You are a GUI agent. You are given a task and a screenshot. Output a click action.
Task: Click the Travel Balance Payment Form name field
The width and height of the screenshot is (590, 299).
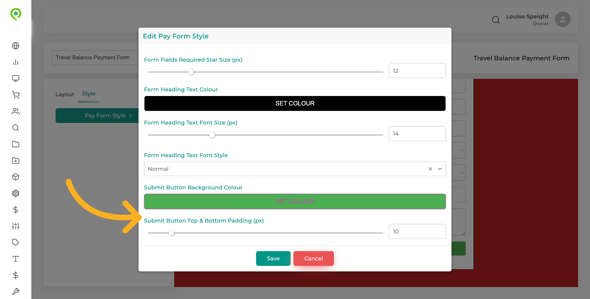point(95,58)
